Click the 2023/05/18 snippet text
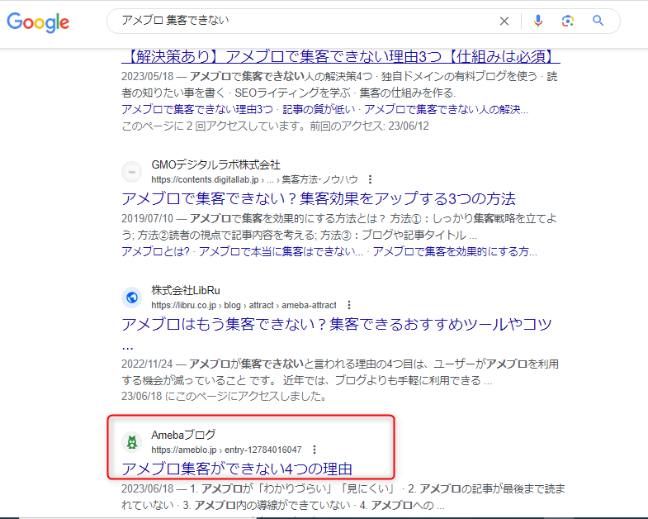Screen dimensions: 648x519 [339, 84]
